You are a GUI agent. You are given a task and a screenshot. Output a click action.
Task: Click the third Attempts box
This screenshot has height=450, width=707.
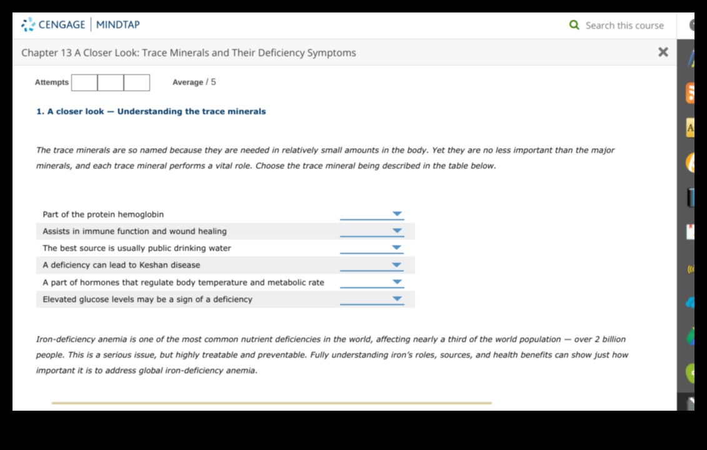(x=137, y=82)
